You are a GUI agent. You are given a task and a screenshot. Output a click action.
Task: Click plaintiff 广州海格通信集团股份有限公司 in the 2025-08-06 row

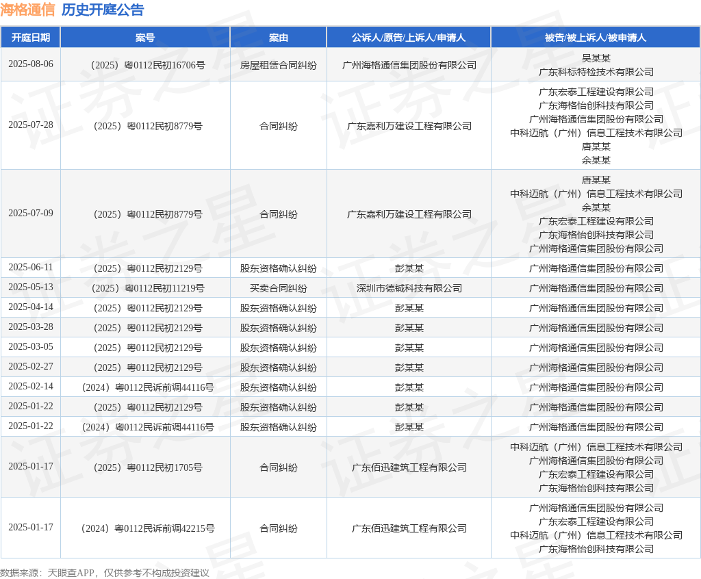tap(409, 65)
